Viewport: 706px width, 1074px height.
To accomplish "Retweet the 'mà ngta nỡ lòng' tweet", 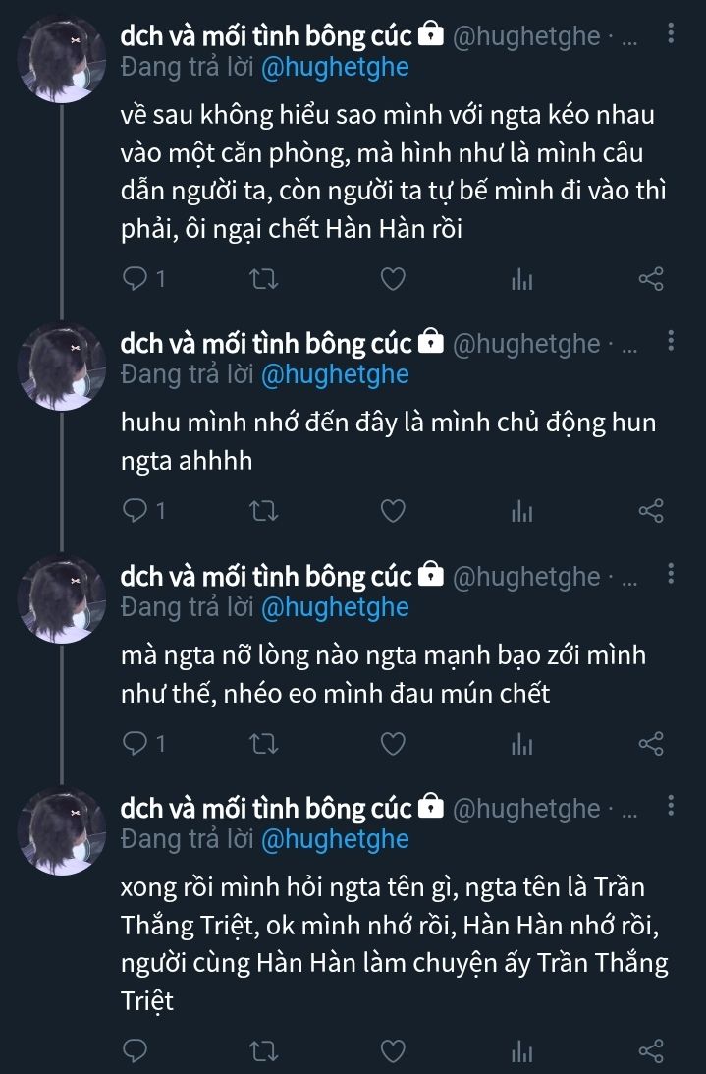I will coord(264,744).
